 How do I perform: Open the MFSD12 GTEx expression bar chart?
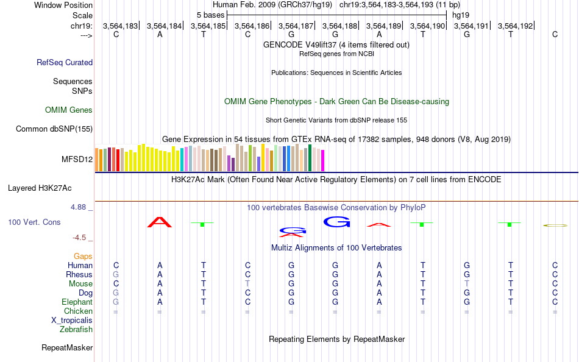(210, 158)
